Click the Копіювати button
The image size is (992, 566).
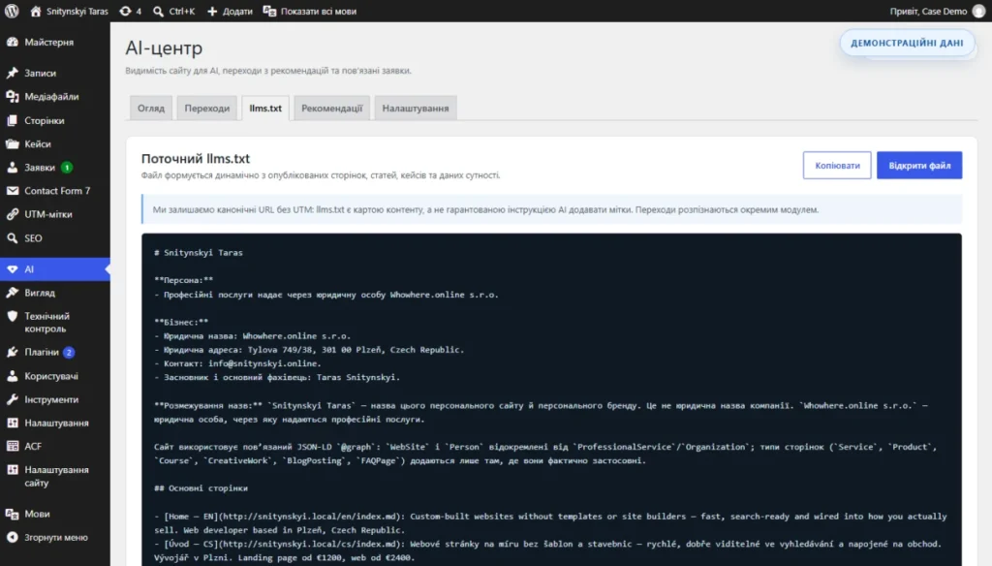click(837, 165)
